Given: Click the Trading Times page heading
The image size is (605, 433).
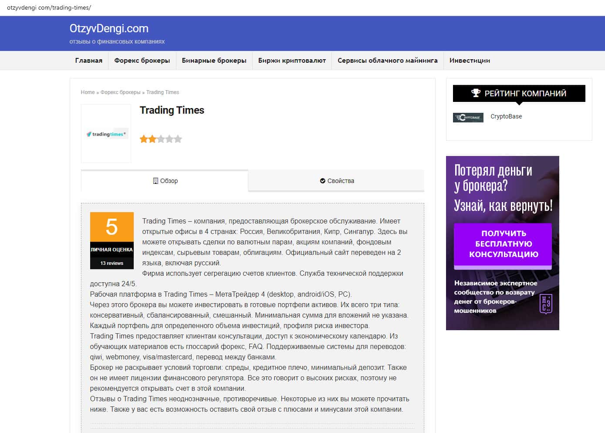Looking at the screenshot, I should [172, 110].
